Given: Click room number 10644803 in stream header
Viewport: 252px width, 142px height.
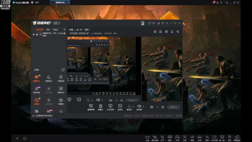Looking at the screenshot, I should pyautogui.click(x=108, y=33).
